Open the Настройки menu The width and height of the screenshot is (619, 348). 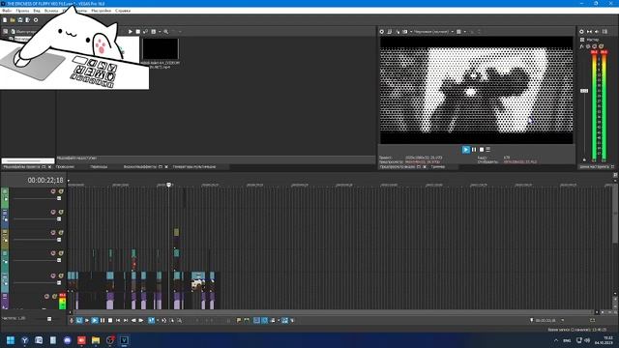coord(101,11)
